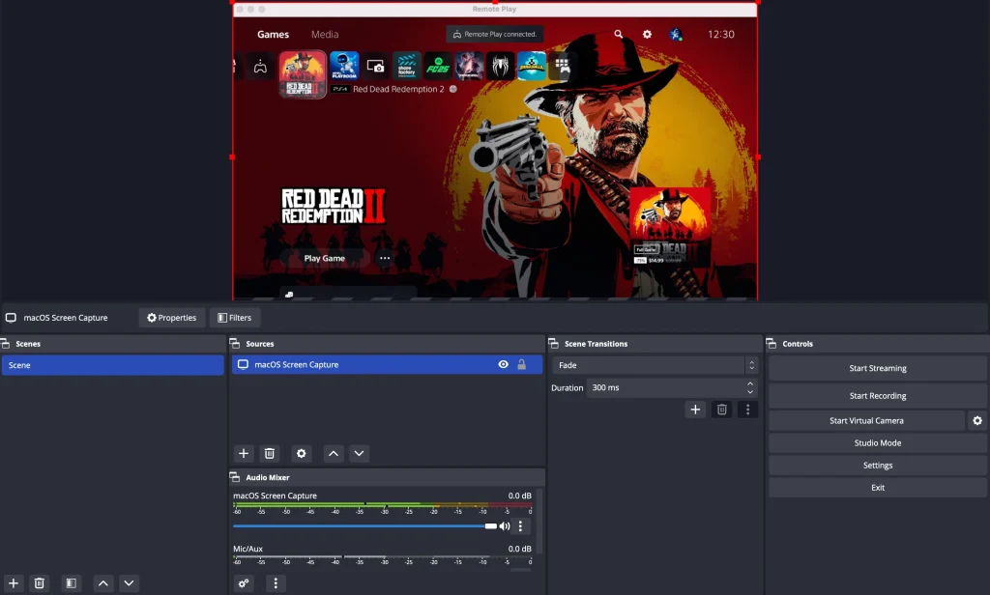The image size is (990, 595).
Task: Mute macOS Screen Capture audio speaker icon
Action: [x=505, y=526]
